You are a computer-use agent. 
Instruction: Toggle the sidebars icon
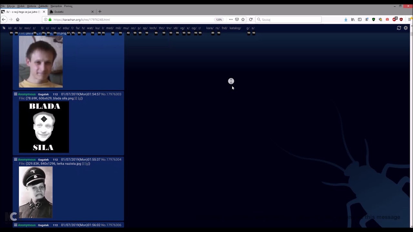(x=360, y=20)
